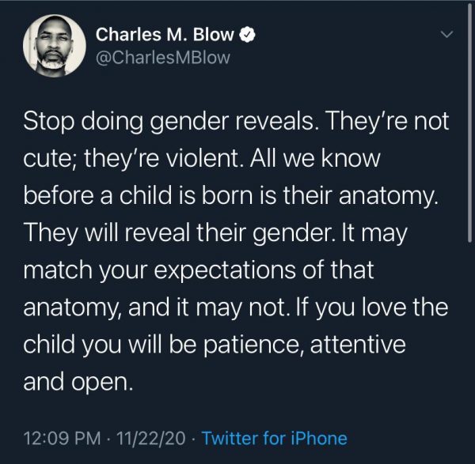The height and width of the screenshot is (464, 475).
Task: Open Charles M. Blow's profile picture
Action: pos(54,46)
